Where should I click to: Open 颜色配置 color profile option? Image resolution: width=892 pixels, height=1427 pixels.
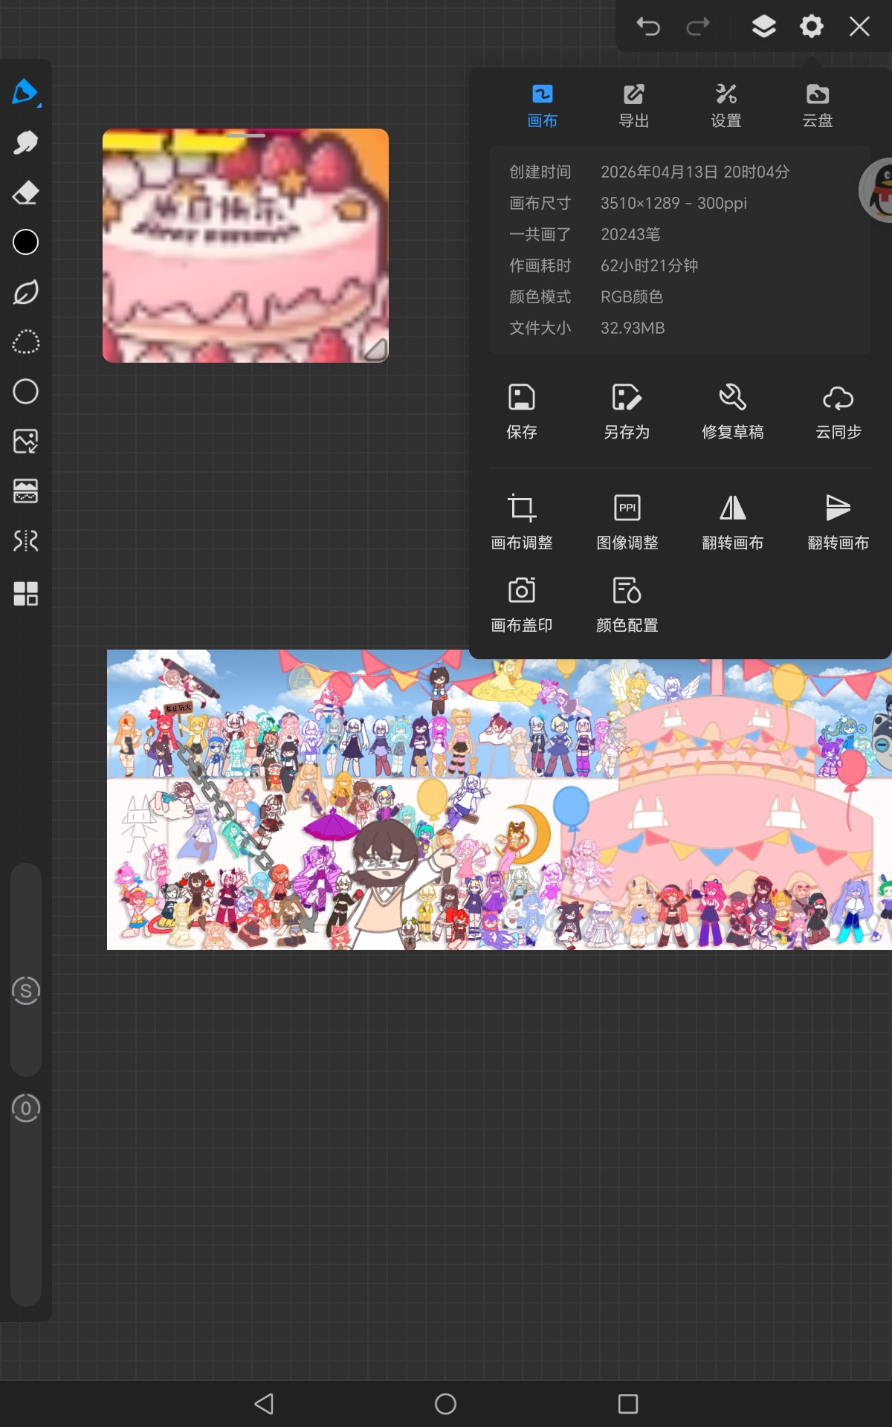pyautogui.click(x=627, y=605)
